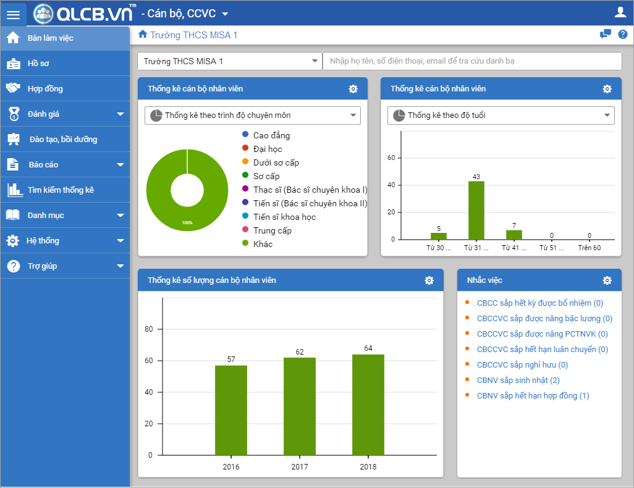Image resolution: width=634 pixels, height=488 pixels.
Task: Toggle the Đại học legend series
Action: click(263, 149)
